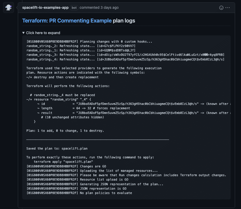Click the '~ result' attribute line
The width and height of the screenshot is (241, 209).
pyautogui.click(x=134, y=113)
